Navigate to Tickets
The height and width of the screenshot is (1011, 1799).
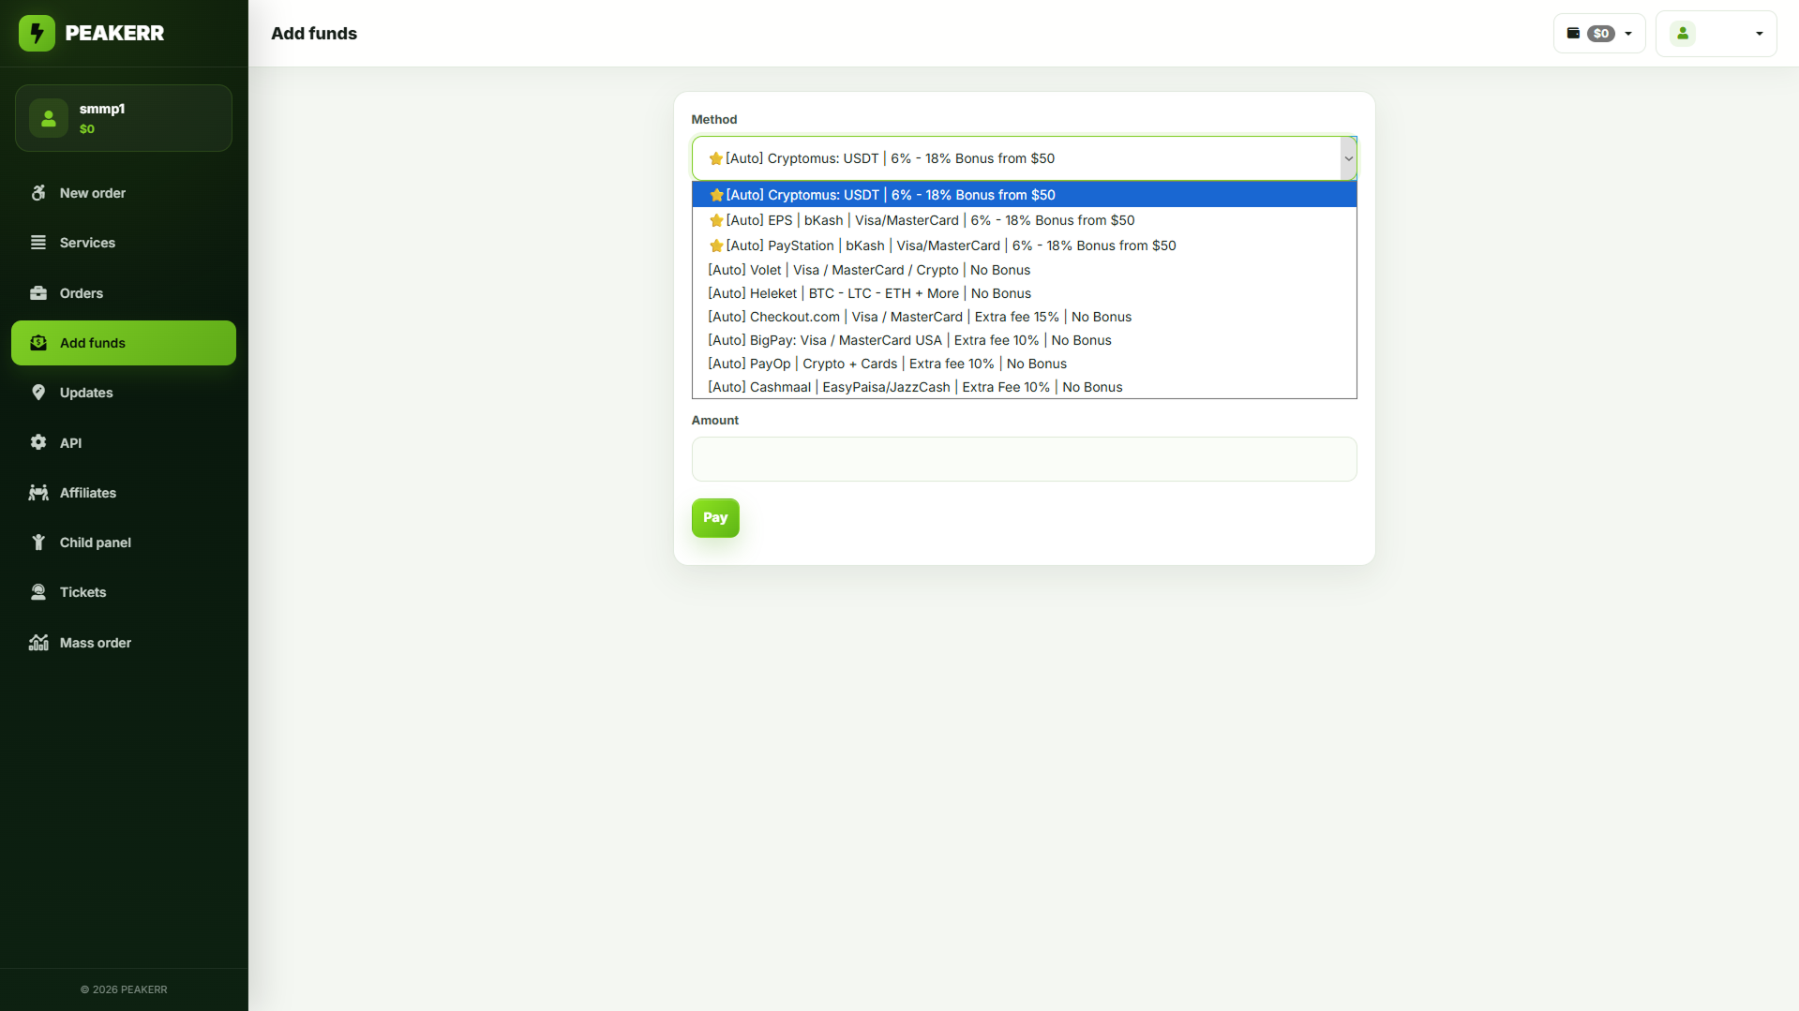click(124, 592)
